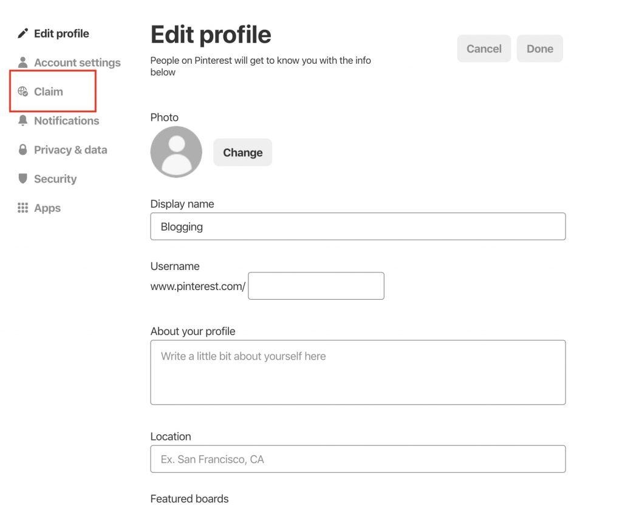Click the www.pinterest.com/ prefix text
The width and height of the screenshot is (622, 506).
click(198, 286)
